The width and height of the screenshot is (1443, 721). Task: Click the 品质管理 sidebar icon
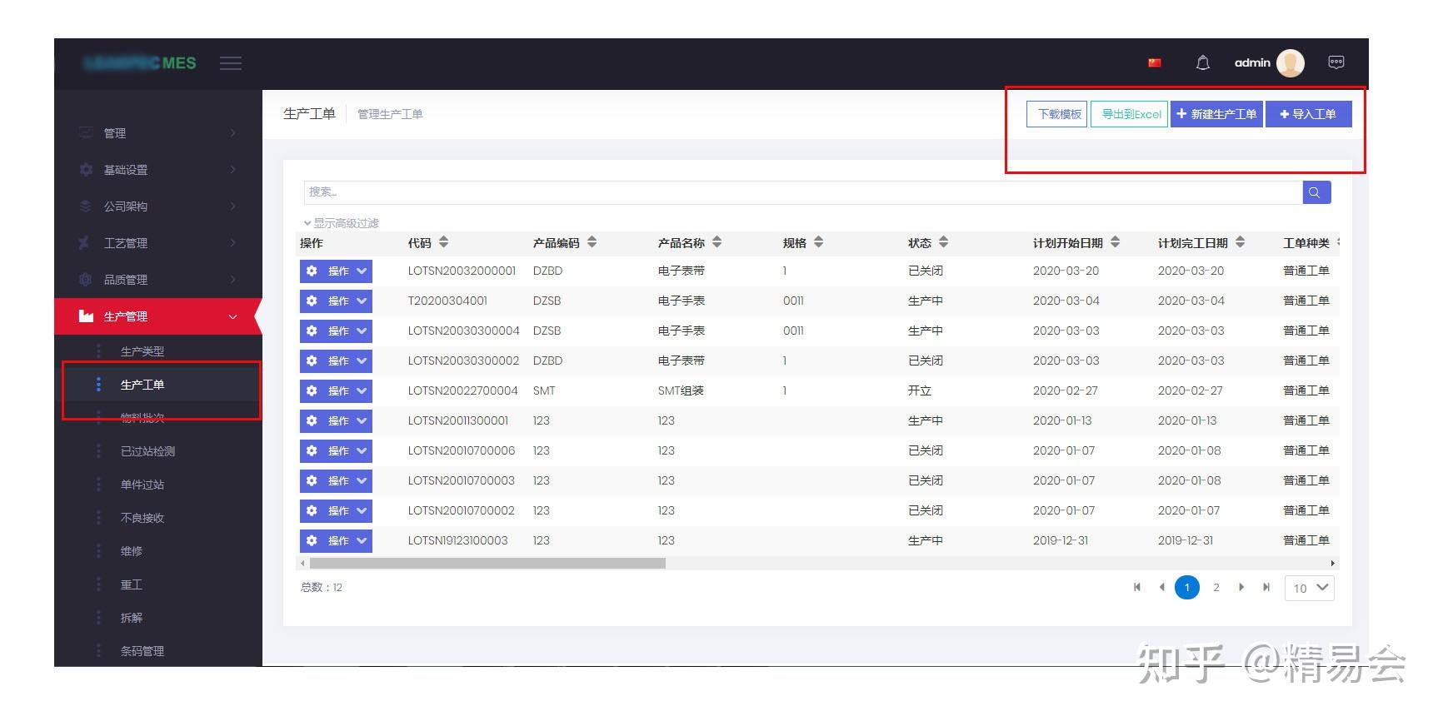86,279
